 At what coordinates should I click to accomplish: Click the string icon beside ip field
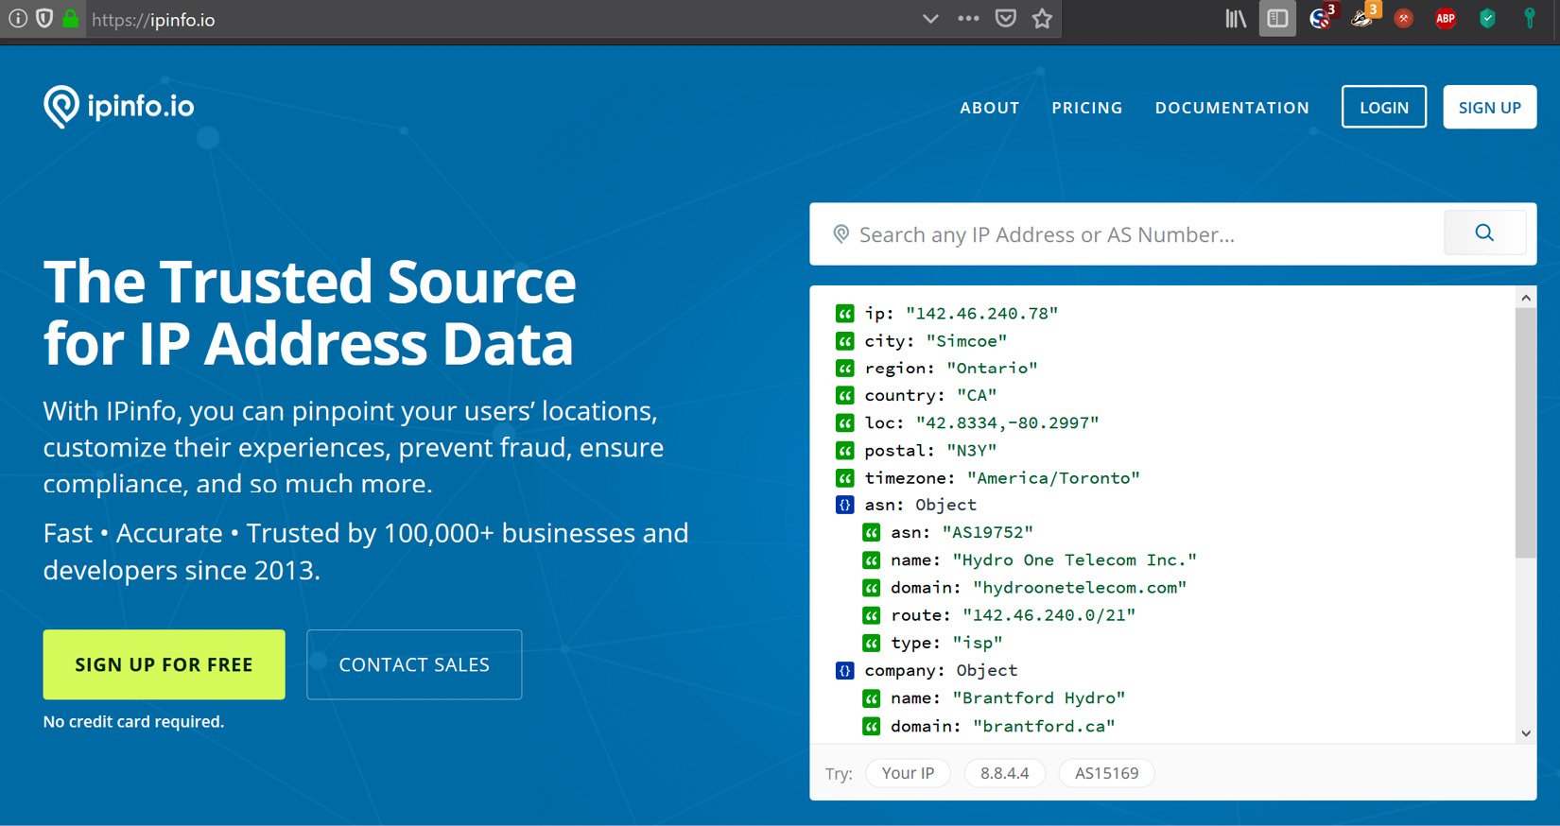click(x=845, y=314)
